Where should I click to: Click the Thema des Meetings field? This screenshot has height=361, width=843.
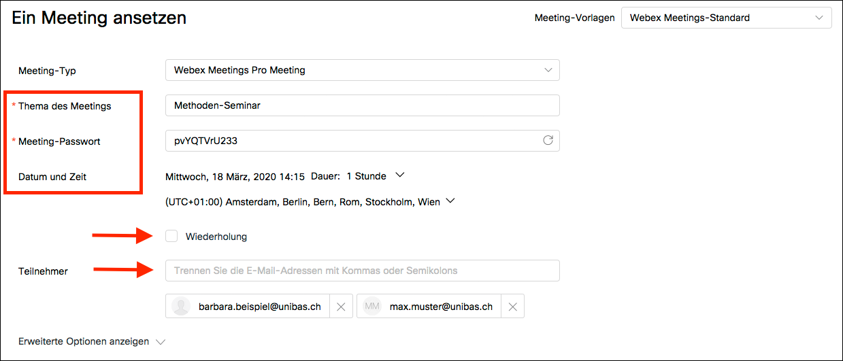click(x=362, y=105)
